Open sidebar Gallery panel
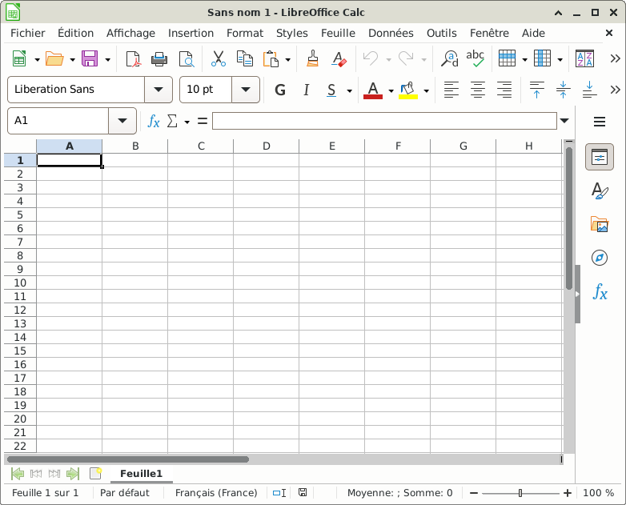The height and width of the screenshot is (505, 626). coord(600,224)
